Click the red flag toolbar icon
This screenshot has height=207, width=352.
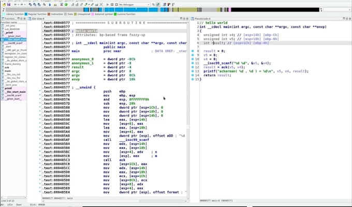click(x=169, y=5)
